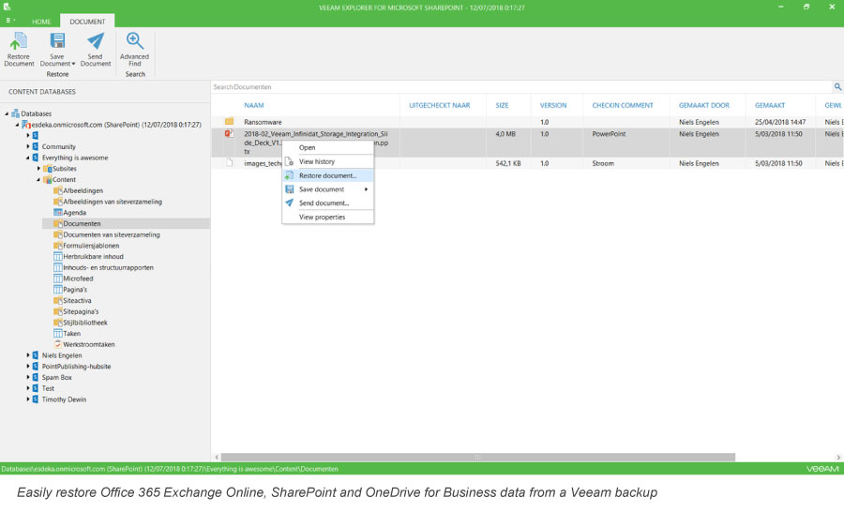Viewport: 844px width, 512px height.
Task: Click the application menu icon top-left
Action: pos(7,7)
